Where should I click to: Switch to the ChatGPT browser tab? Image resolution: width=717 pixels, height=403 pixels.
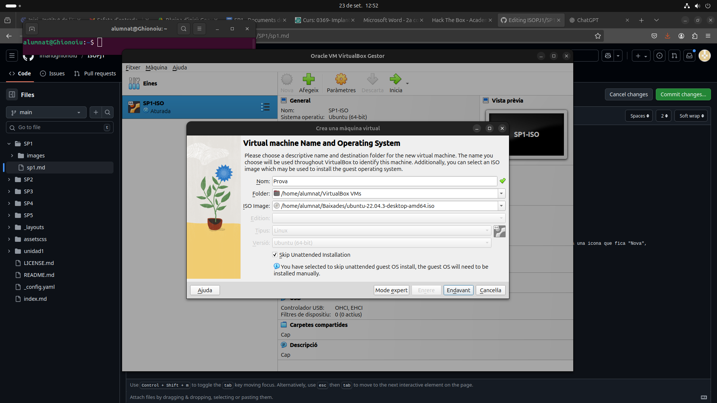[587, 20]
